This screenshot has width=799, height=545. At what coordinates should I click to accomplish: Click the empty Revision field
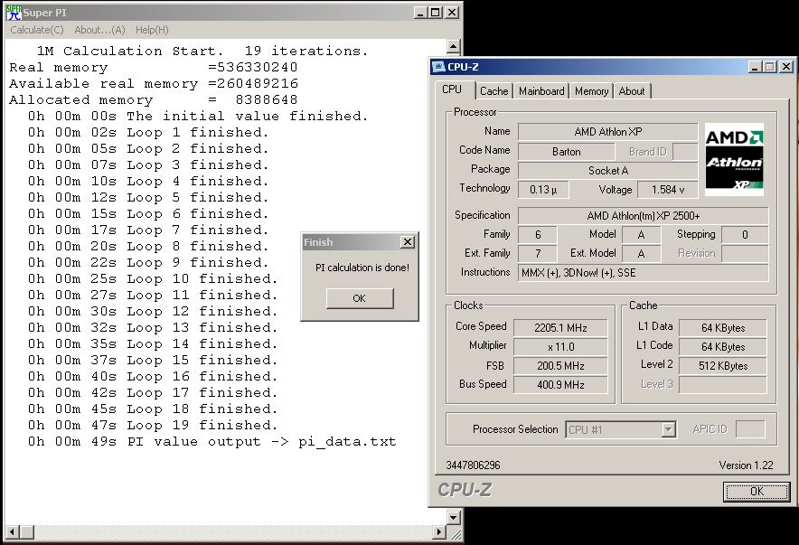coord(745,254)
